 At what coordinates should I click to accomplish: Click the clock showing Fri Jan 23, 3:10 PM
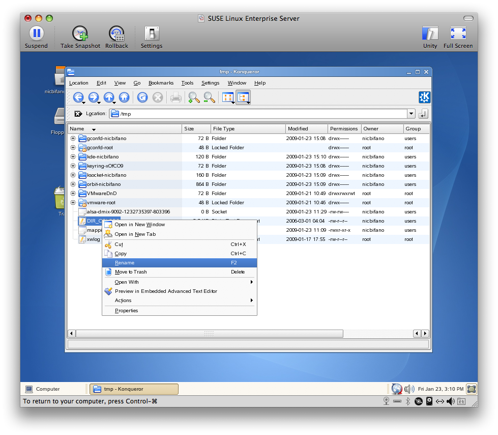441,389
